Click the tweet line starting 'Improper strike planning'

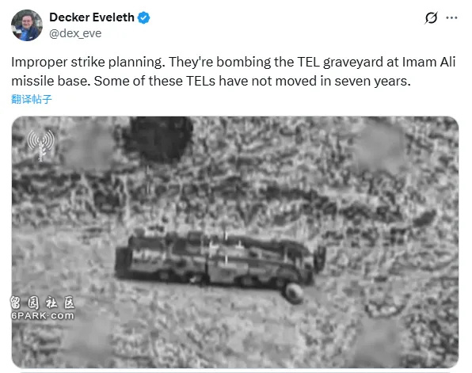coord(234,63)
